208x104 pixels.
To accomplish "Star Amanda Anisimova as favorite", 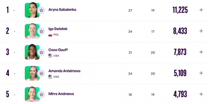I will [x=41, y=73].
